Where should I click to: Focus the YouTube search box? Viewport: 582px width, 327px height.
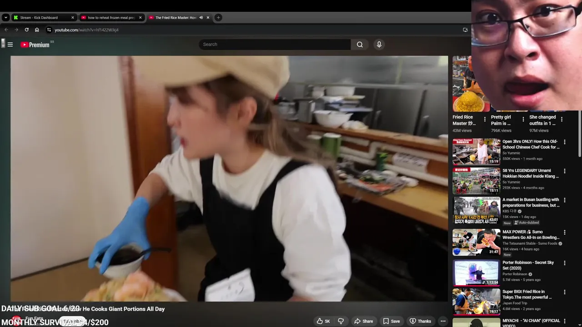pos(275,45)
